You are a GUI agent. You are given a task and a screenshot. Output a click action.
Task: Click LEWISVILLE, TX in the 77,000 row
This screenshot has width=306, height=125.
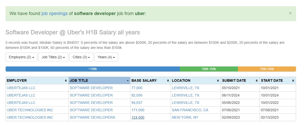(x=185, y=88)
